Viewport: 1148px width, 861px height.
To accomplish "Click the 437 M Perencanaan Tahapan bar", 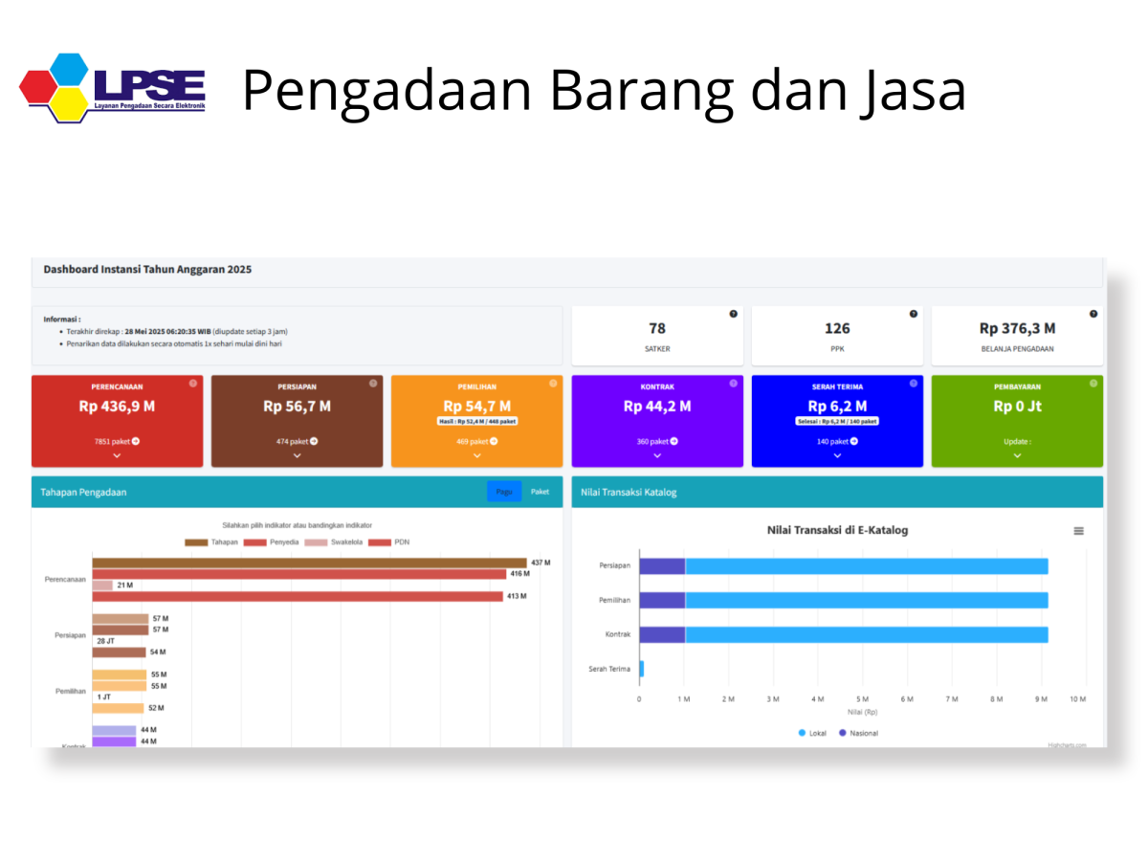I will 309,563.
